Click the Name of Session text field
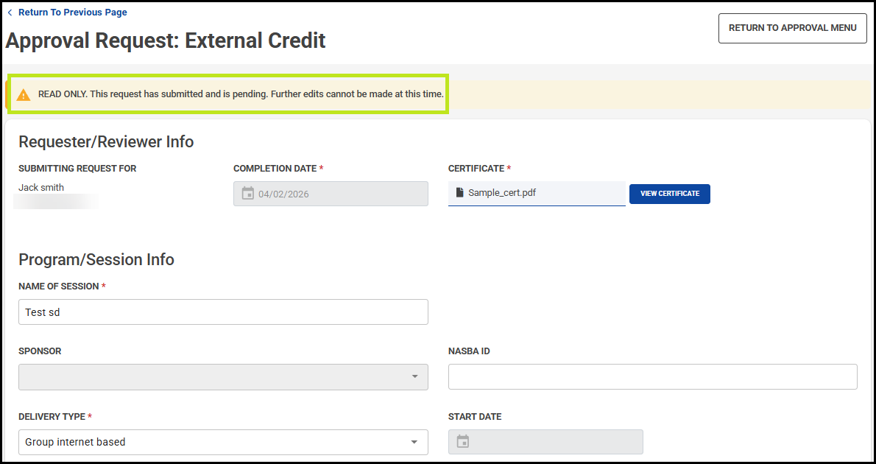This screenshot has width=876, height=464. coord(223,312)
